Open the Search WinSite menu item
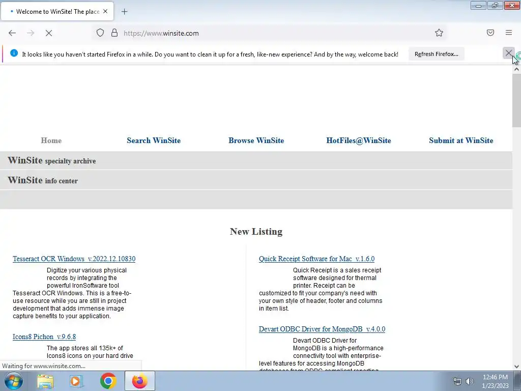Screen dimensions: 521x391 pos(154,141)
